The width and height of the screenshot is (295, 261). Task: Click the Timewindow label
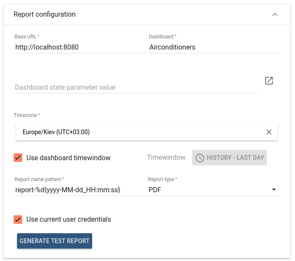(166, 158)
